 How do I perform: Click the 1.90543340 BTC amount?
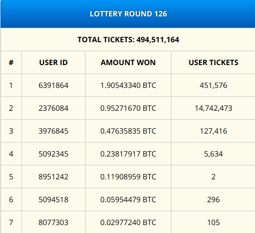click(128, 85)
